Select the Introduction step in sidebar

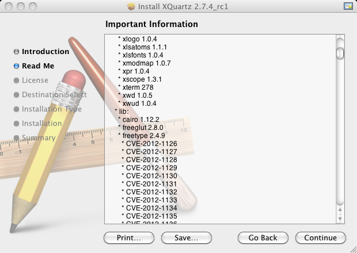point(45,52)
